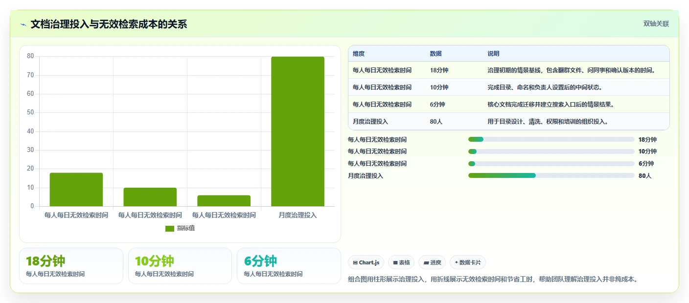This screenshot has width=689, height=303.
Task: Click the chart bar with value 10
Action: click(x=150, y=197)
